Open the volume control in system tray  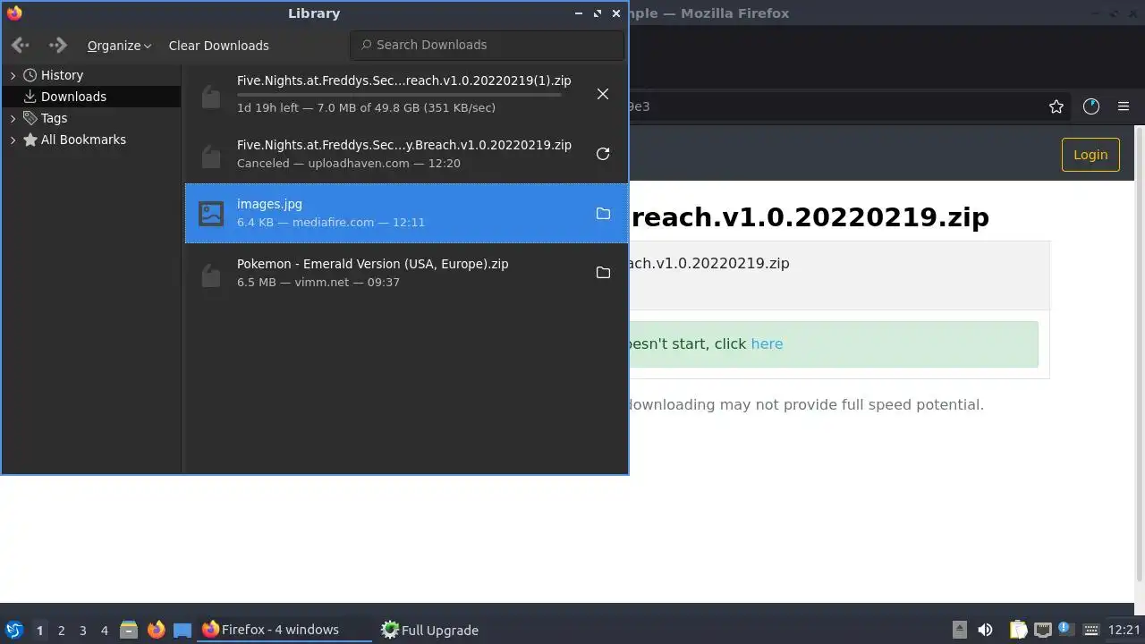click(985, 630)
